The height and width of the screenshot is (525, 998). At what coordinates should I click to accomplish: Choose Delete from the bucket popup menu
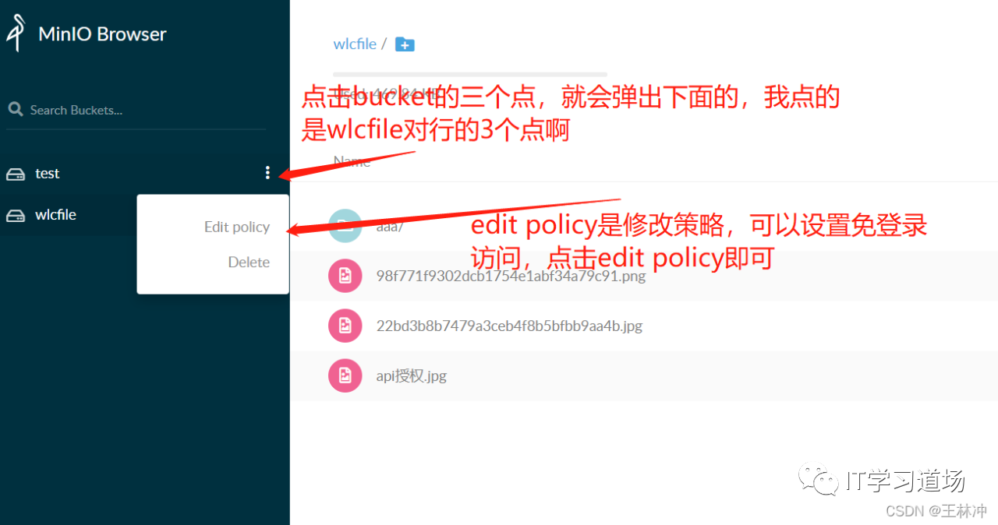click(249, 262)
